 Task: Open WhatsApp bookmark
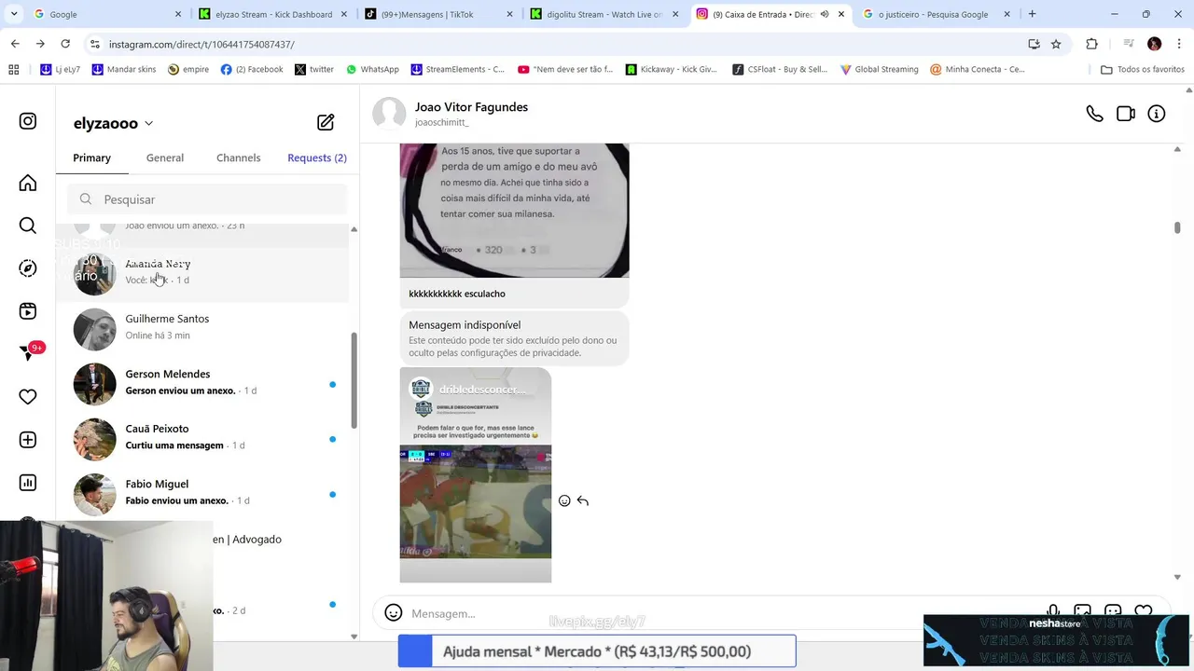(372, 69)
